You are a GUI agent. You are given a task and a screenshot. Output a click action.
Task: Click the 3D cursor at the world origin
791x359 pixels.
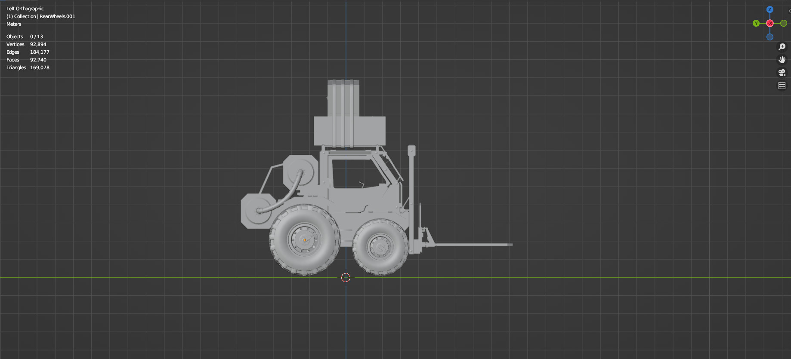pos(346,278)
